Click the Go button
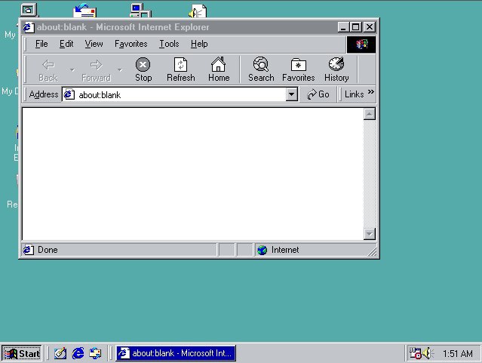The width and height of the screenshot is (482, 363). click(x=318, y=94)
